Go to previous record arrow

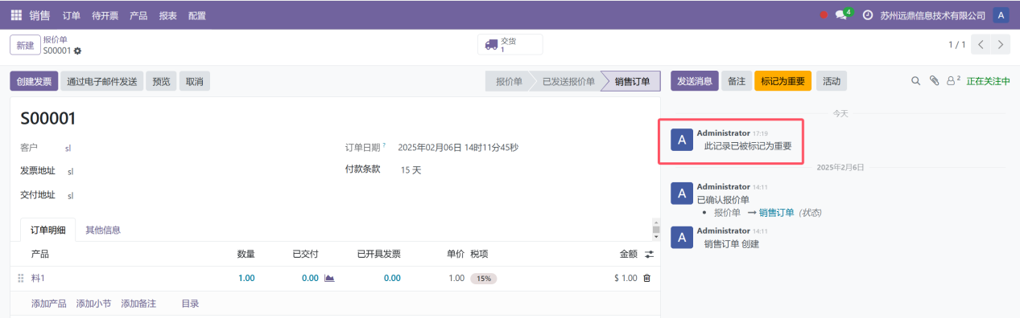(981, 45)
